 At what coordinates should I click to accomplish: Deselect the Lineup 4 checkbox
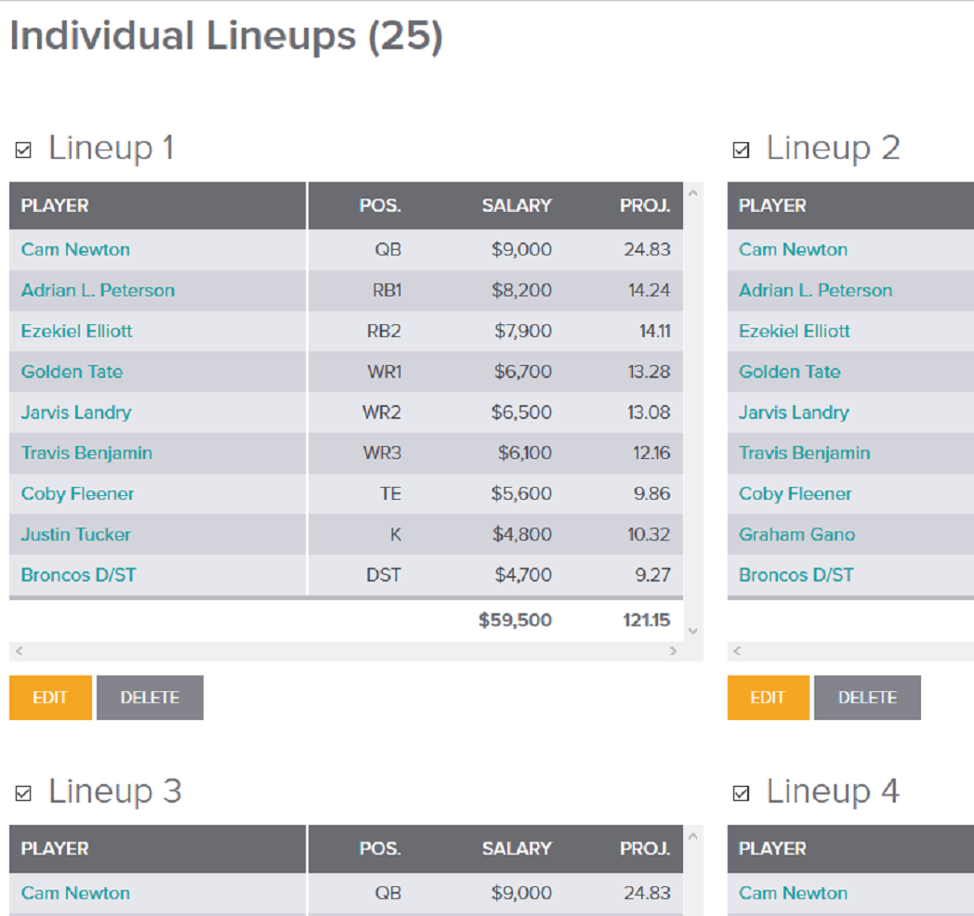pos(741,793)
